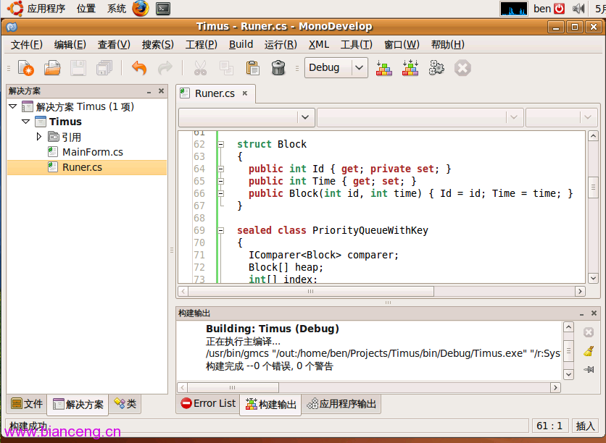Click the editor vertical scrollbar thumb
This screenshot has height=443, width=606.
point(593,187)
